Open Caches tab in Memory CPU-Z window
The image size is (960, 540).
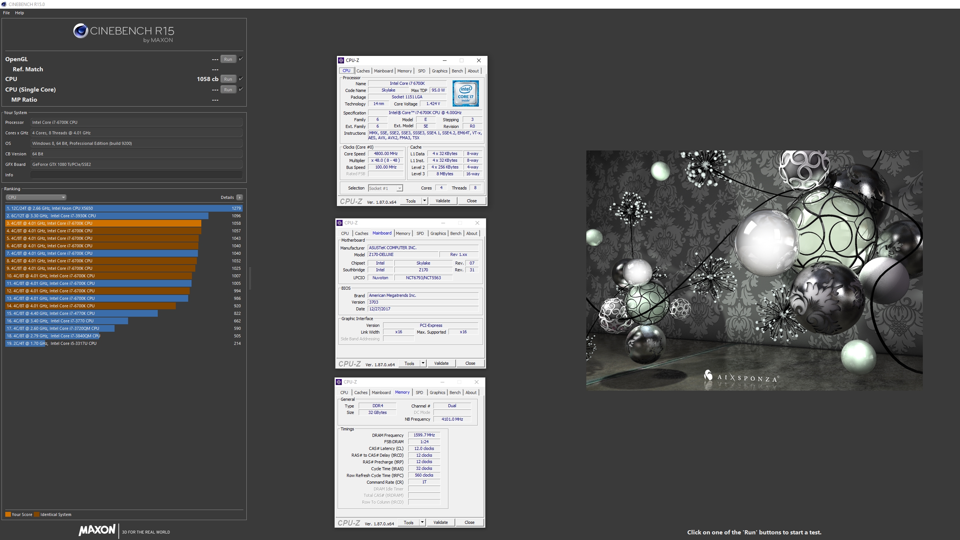click(x=361, y=393)
